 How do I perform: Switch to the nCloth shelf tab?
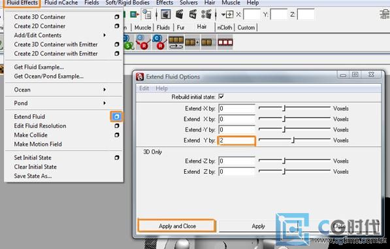225,27
